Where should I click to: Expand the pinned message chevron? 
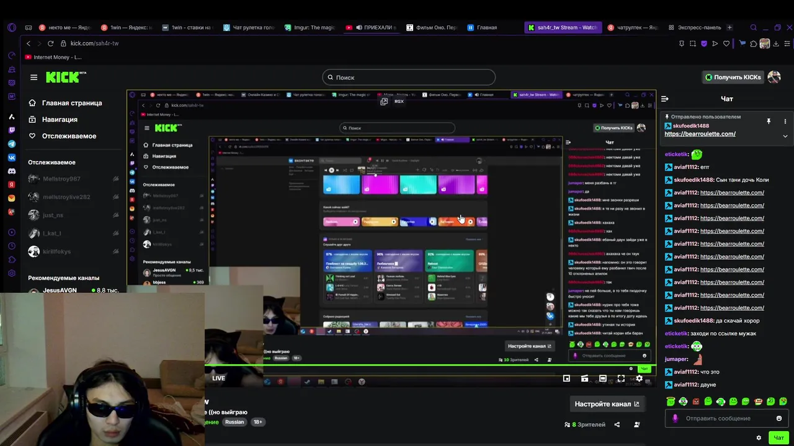tap(785, 136)
